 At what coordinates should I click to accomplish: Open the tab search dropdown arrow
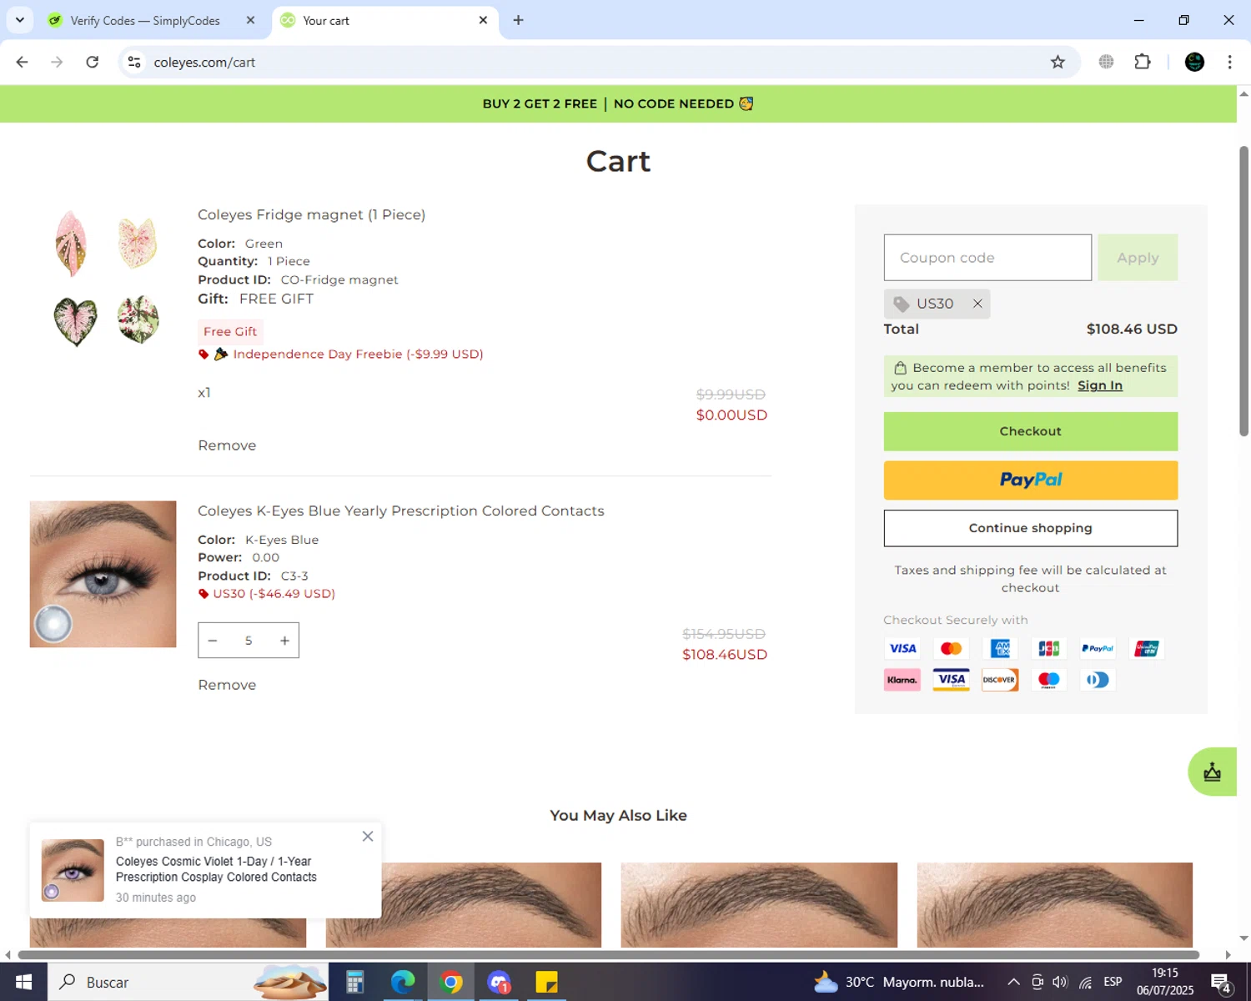(20, 20)
